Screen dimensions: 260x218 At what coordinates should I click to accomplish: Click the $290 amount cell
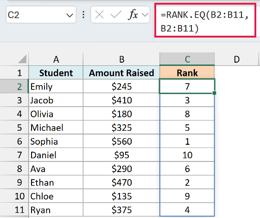click(x=121, y=168)
